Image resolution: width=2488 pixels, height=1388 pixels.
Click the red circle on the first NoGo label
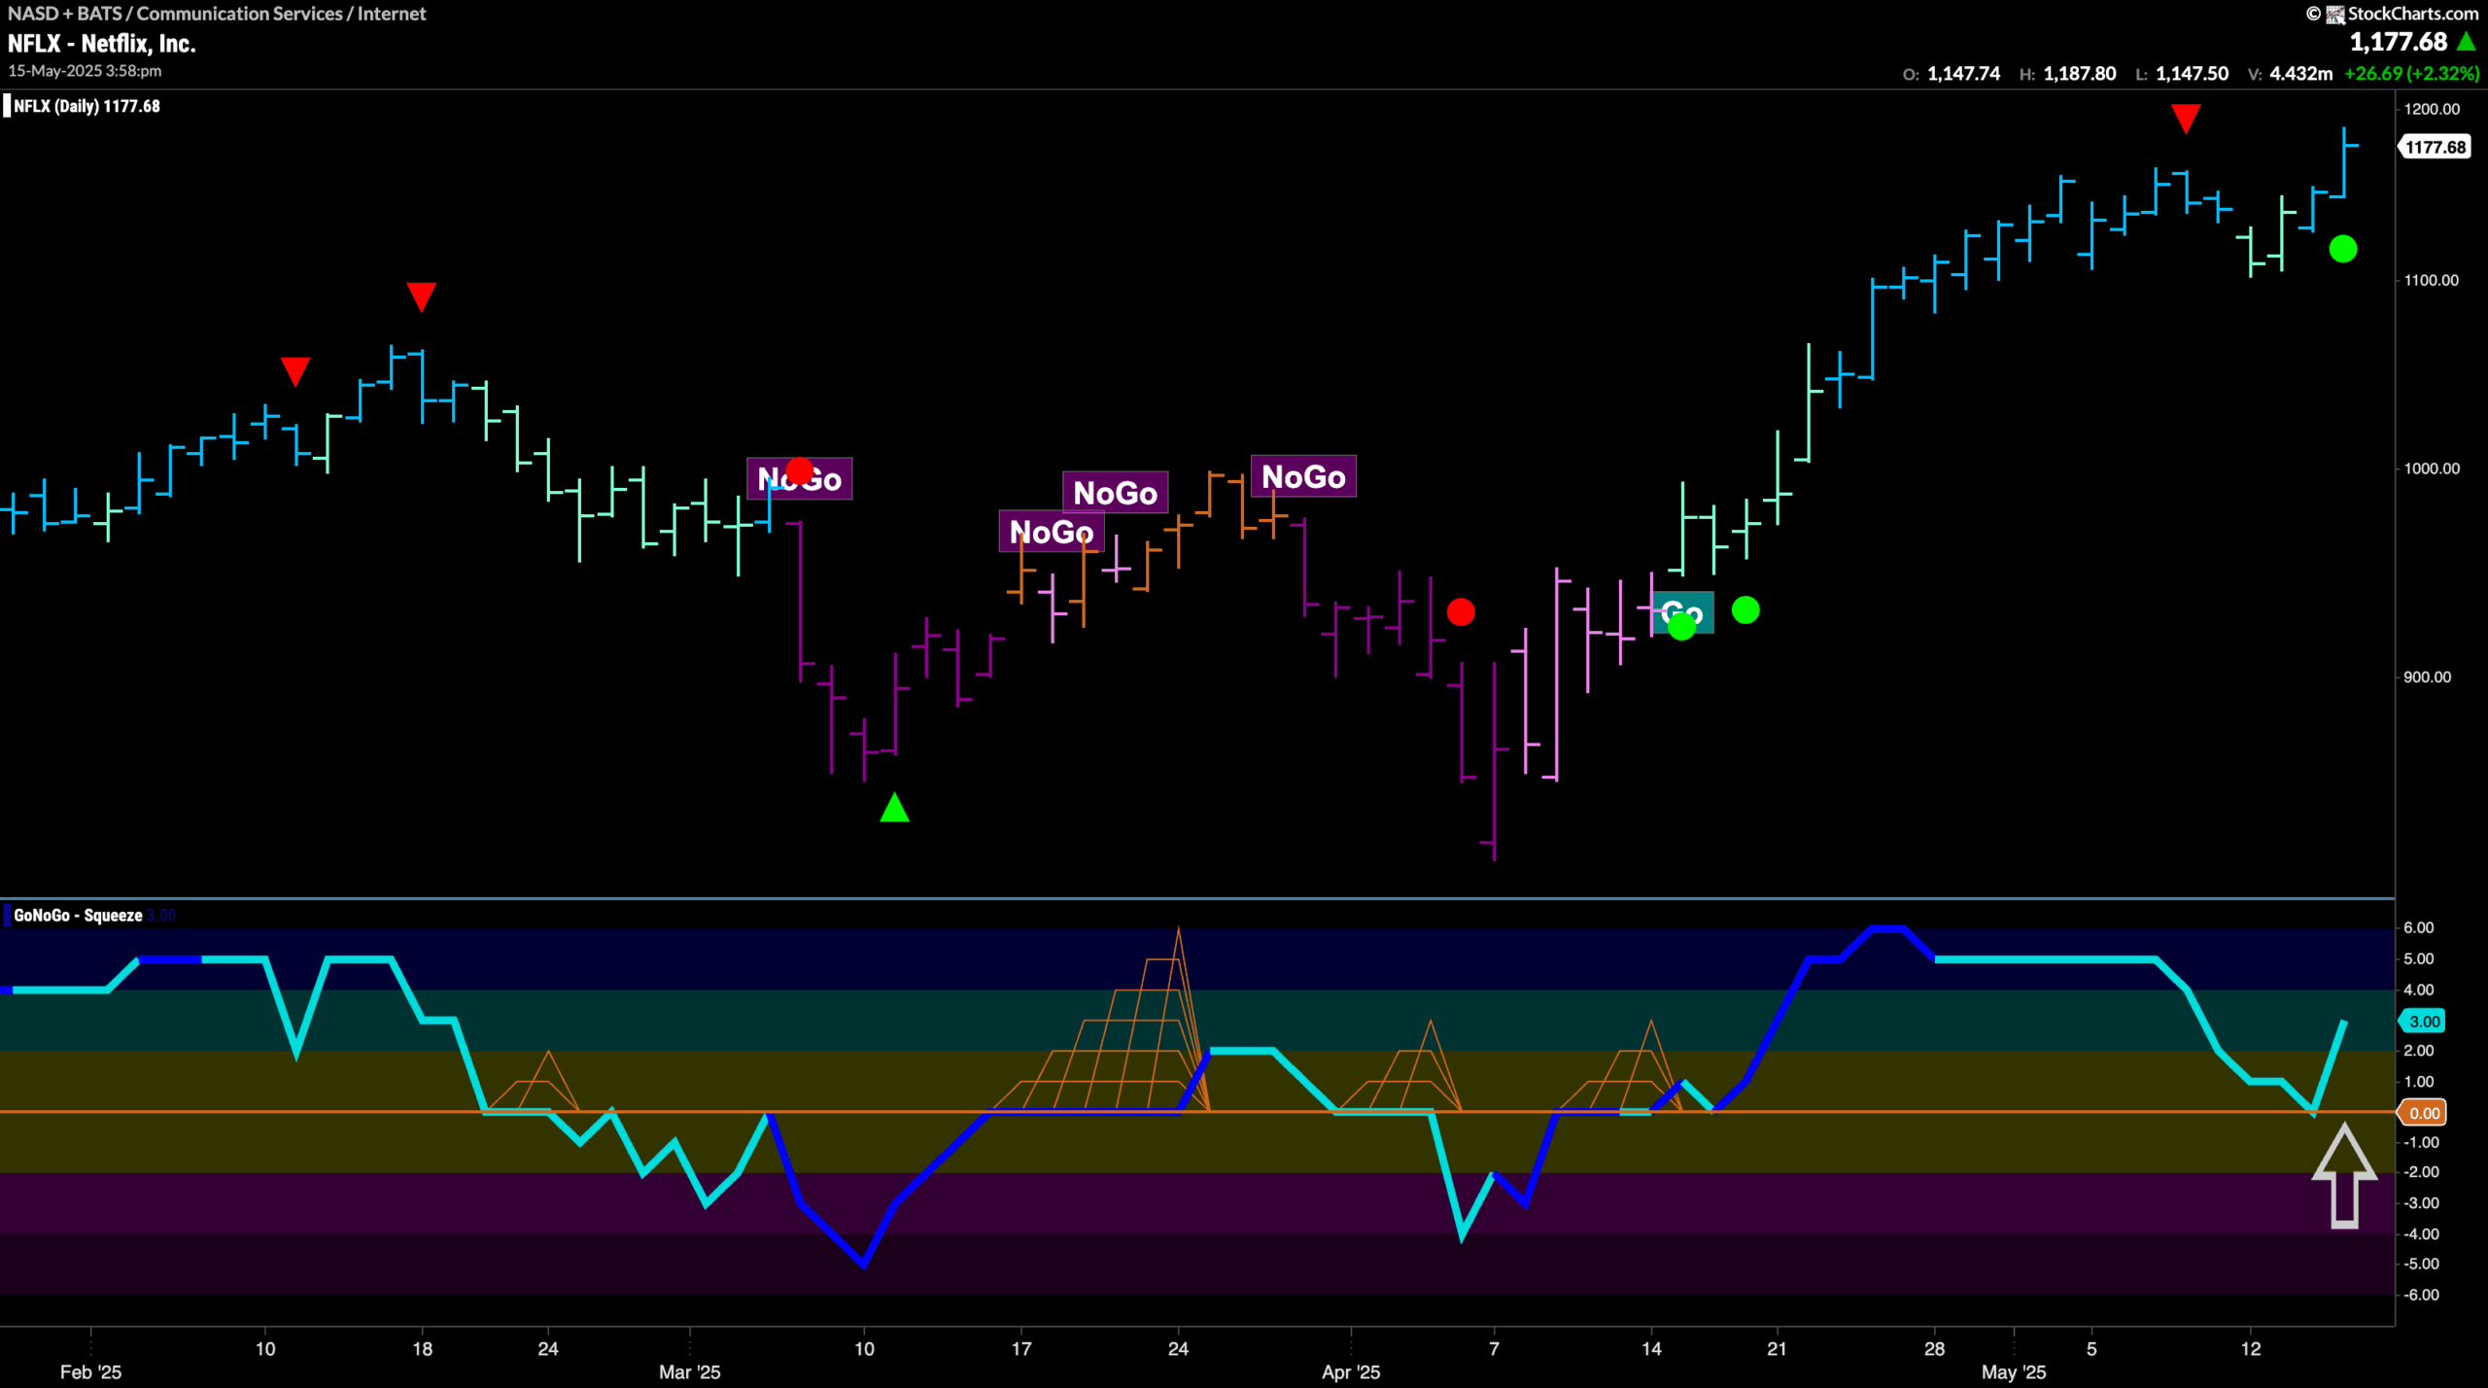799,471
